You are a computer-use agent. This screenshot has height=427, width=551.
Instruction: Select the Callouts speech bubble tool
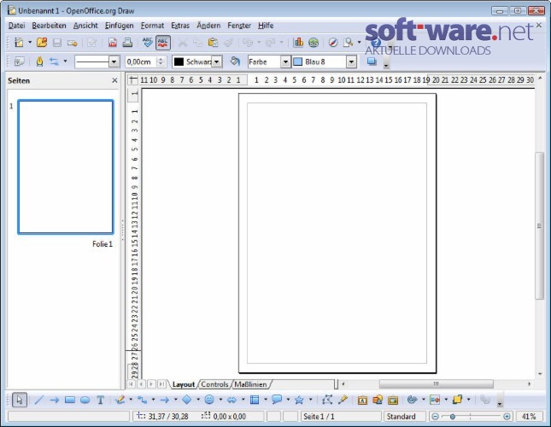tap(277, 400)
